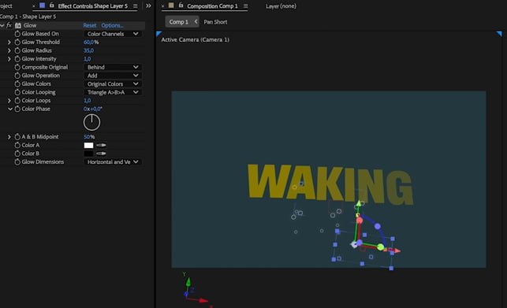Switch to the Layer (none) tab

point(281,6)
